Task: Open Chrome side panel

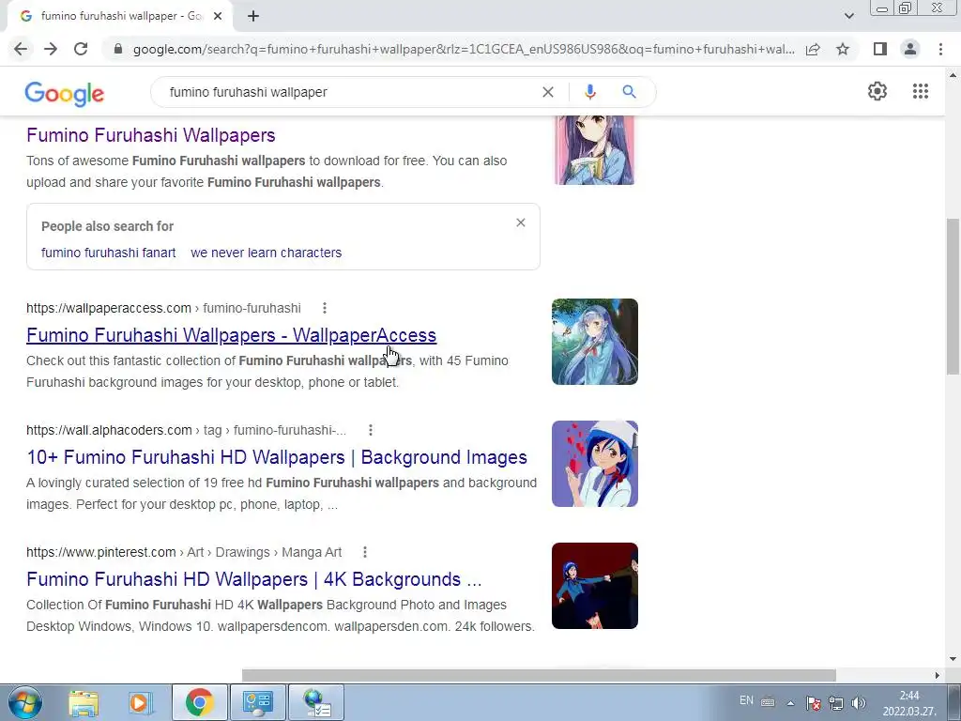Action: [x=880, y=49]
